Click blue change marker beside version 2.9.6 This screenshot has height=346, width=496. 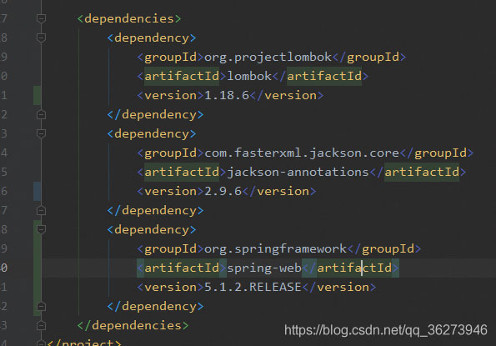point(37,192)
